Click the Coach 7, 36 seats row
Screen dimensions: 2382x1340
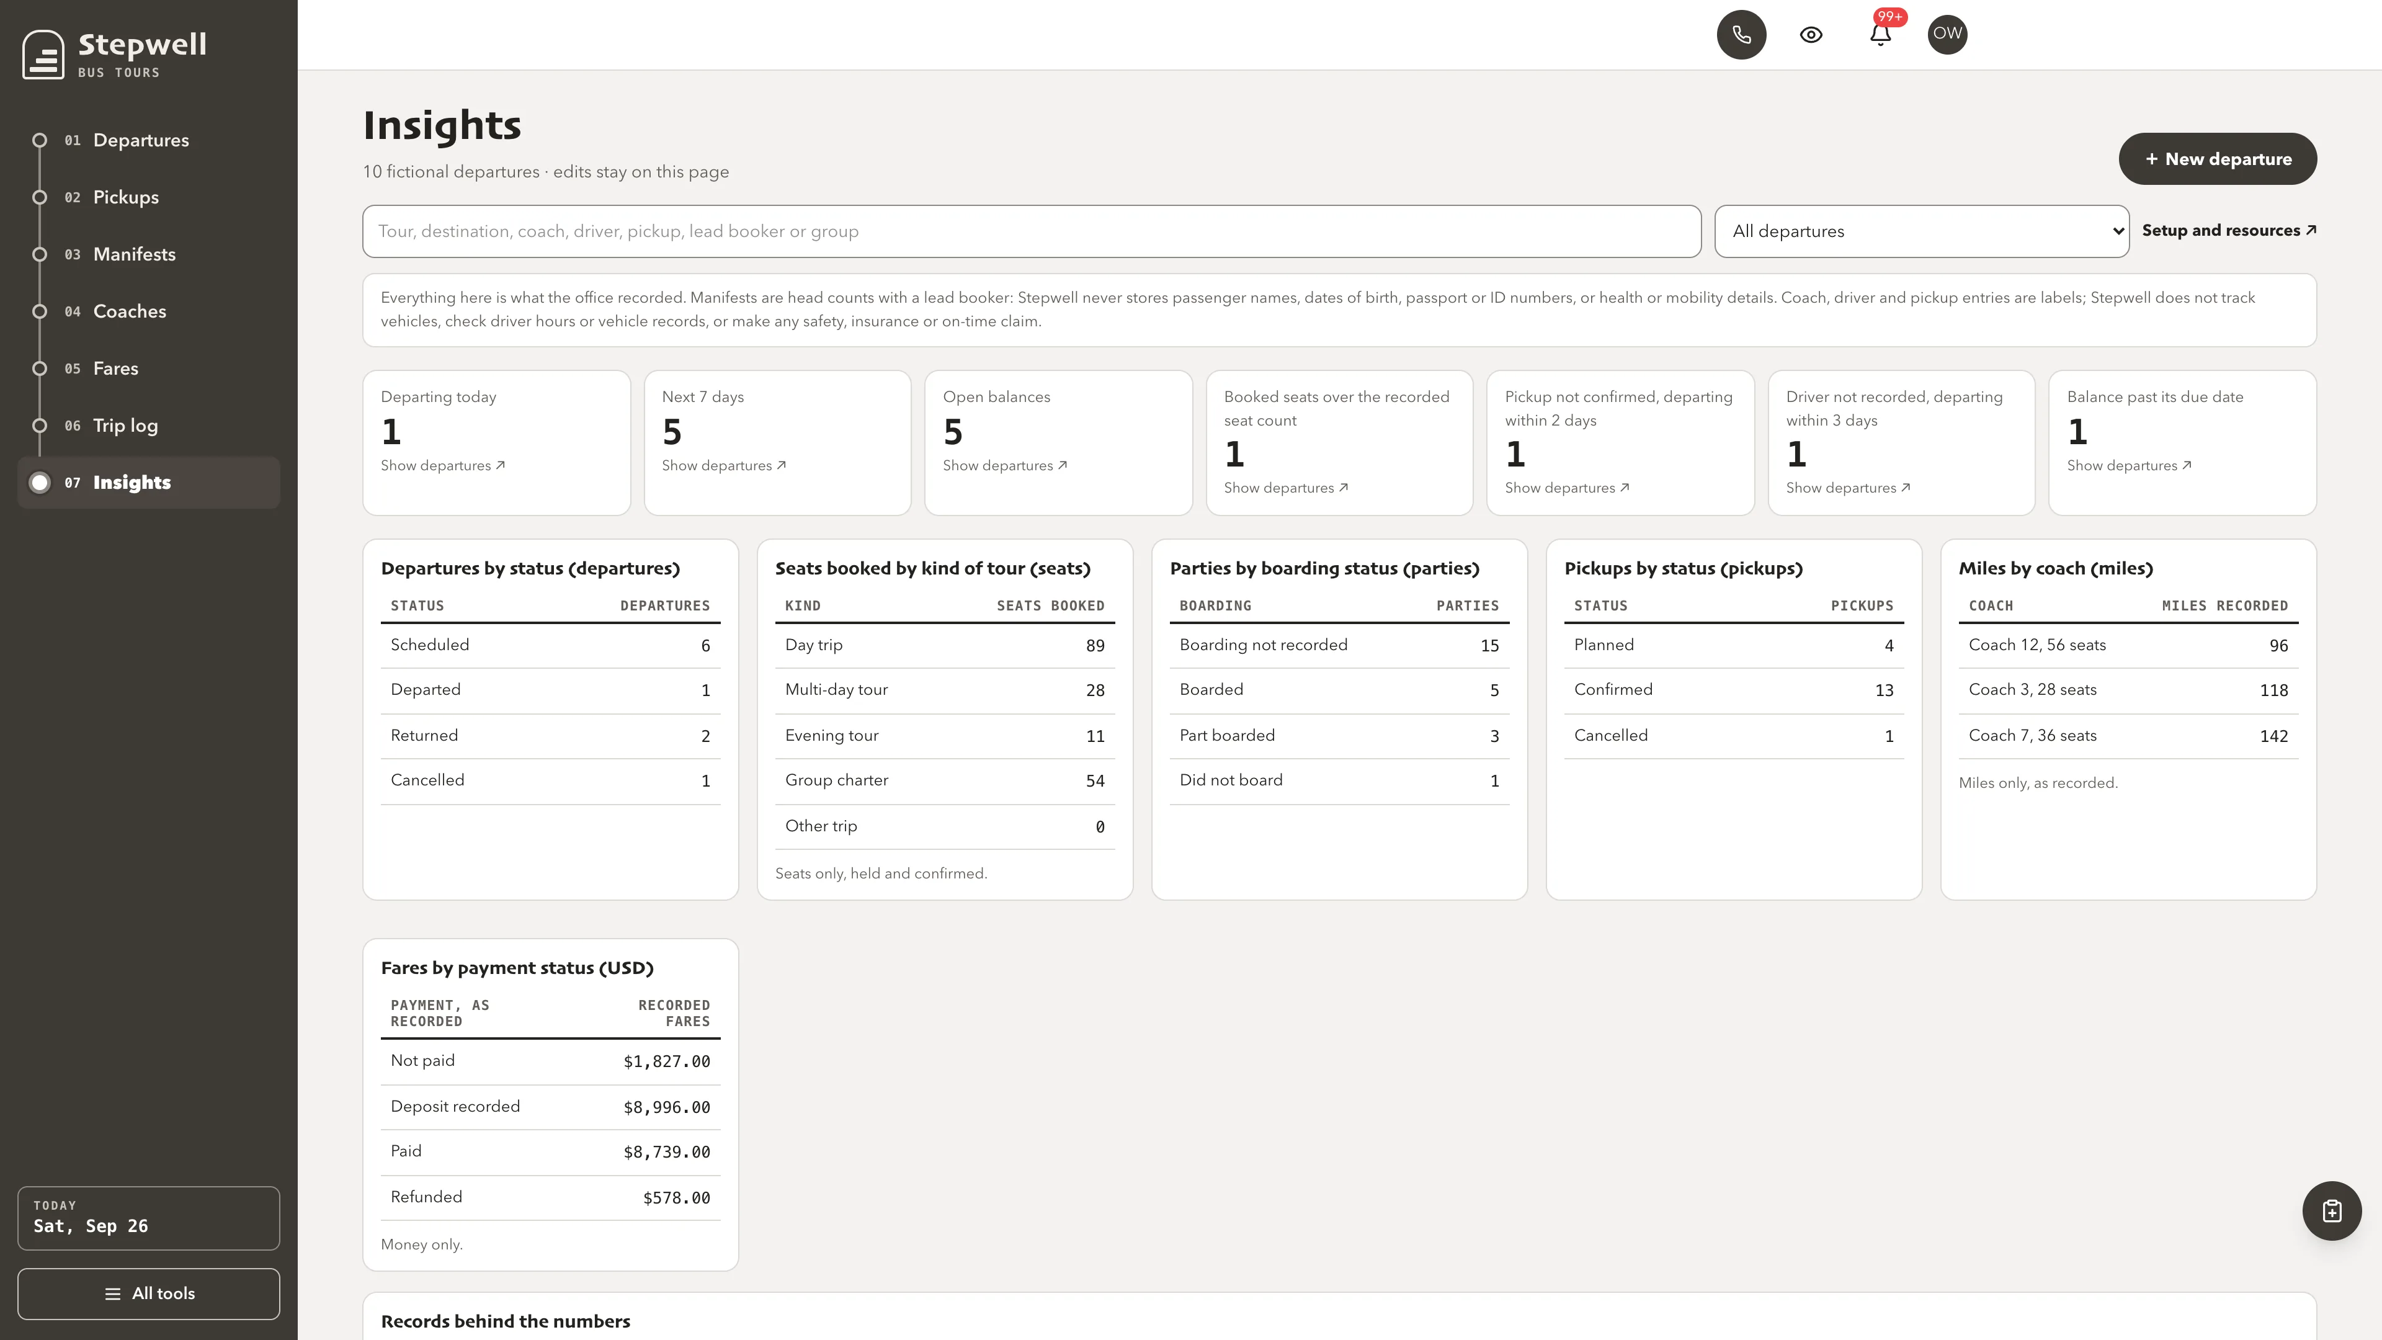click(x=2129, y=736)
